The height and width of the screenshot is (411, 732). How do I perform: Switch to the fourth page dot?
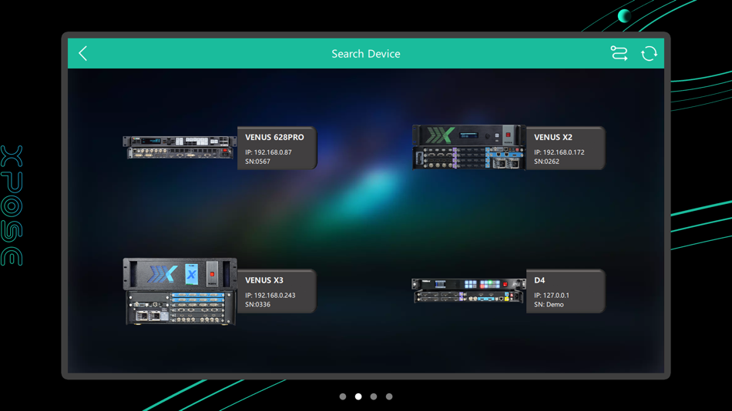click(389, 396)
